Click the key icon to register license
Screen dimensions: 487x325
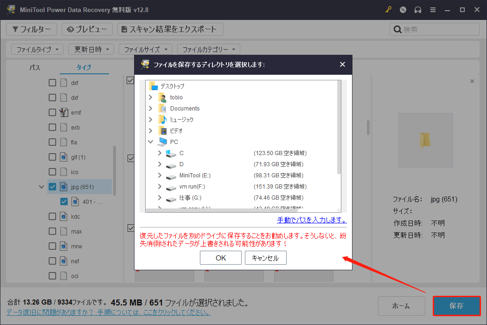pyautogui.click(x=388, y=9)
